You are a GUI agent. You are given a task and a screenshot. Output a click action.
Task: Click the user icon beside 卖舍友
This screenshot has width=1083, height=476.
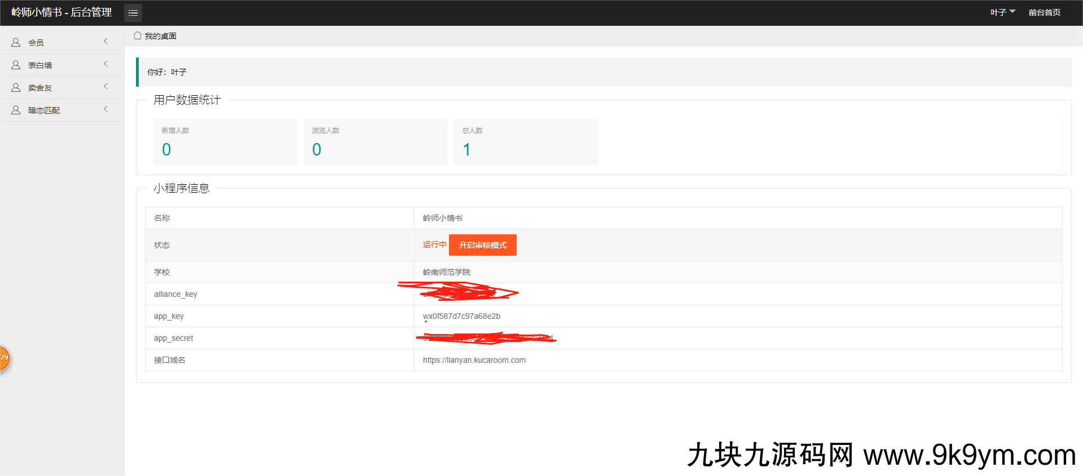point(16,87)
